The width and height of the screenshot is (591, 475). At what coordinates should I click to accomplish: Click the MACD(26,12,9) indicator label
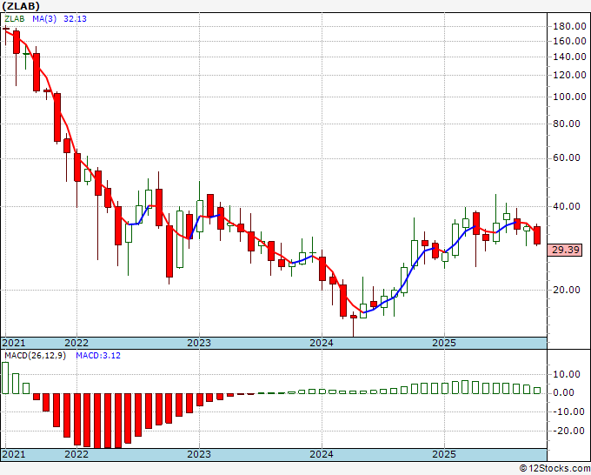click(35, 356)
